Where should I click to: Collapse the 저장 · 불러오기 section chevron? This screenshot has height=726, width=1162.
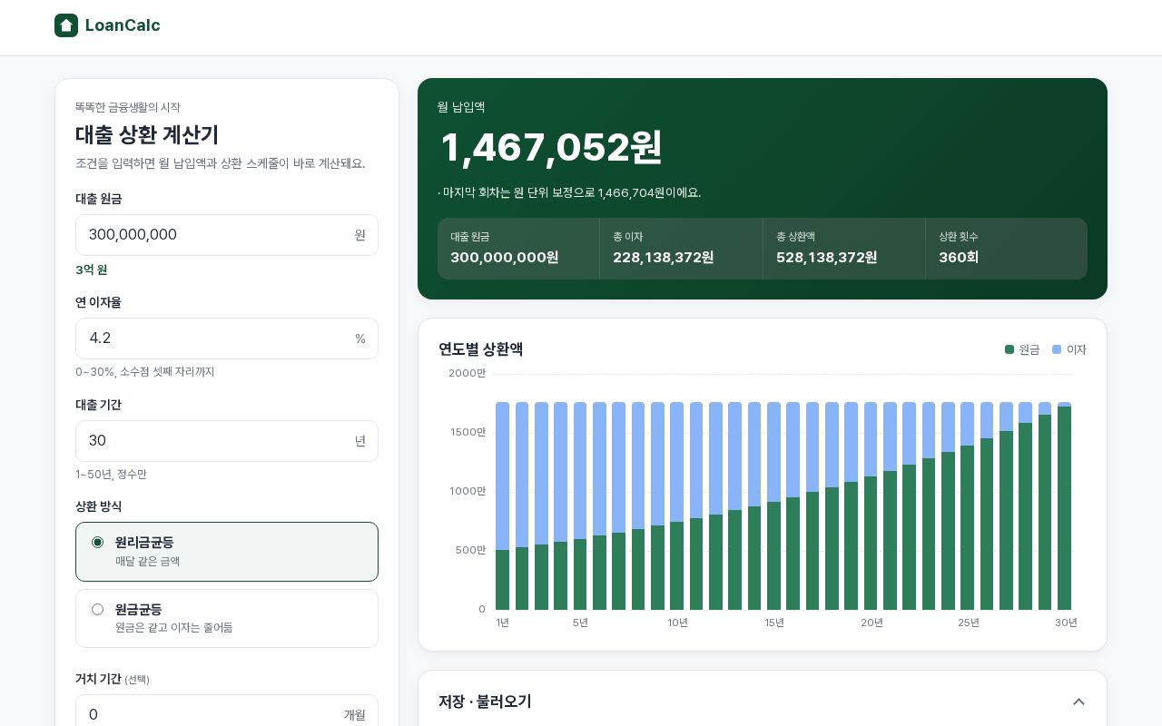point(1078,701)
